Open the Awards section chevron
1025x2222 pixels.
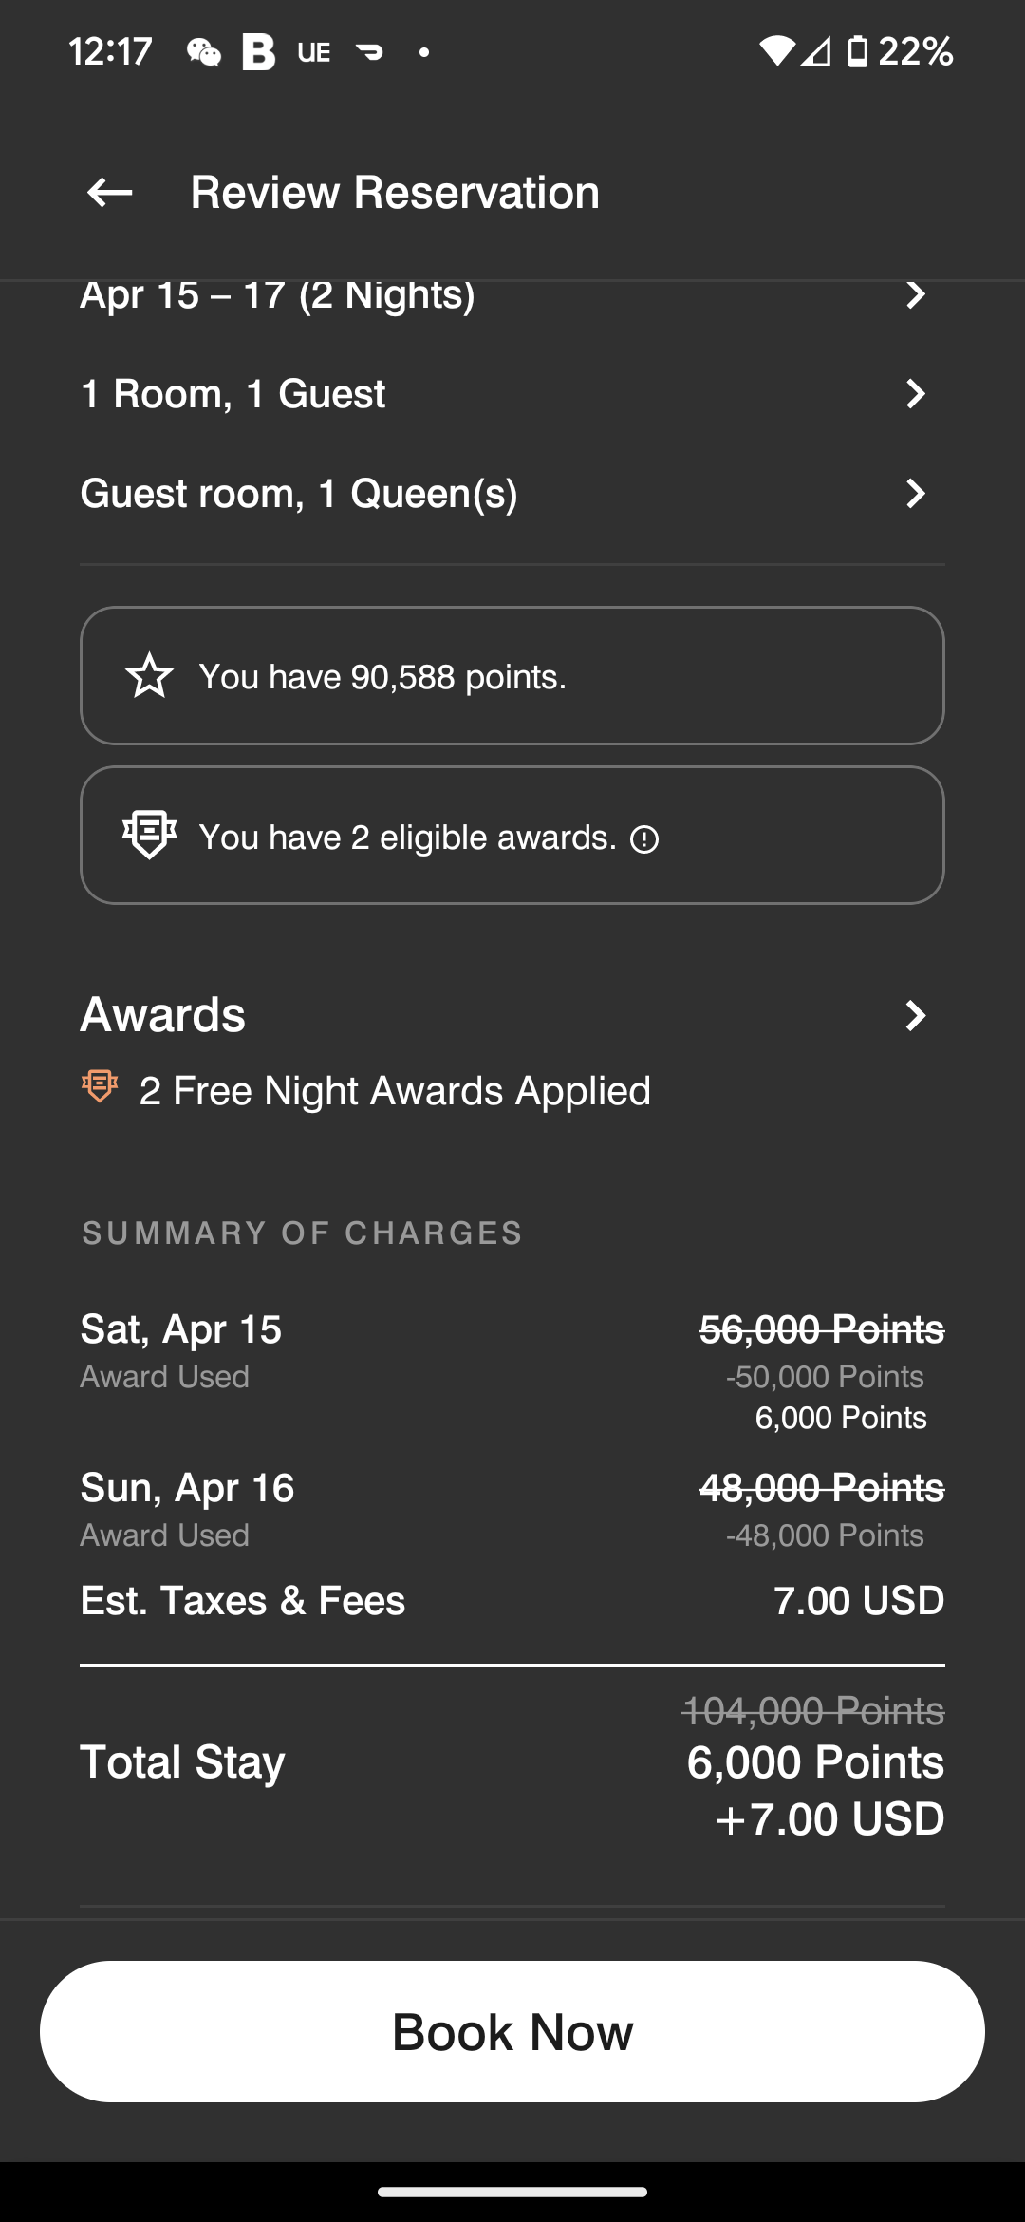(x=915, y=1016)
